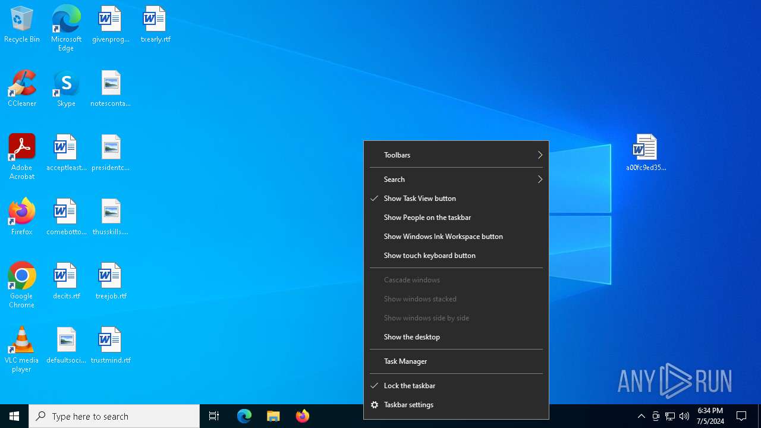The image size is (761, 428).
Task: Select the comebotto Word document icon
Action: point(66,217)
